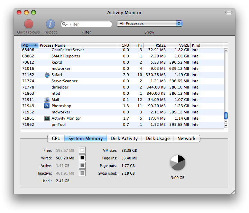This screenshot has height=213, width=249.
Task: Sort by Process Name column header
Action: tap(77, 45)
